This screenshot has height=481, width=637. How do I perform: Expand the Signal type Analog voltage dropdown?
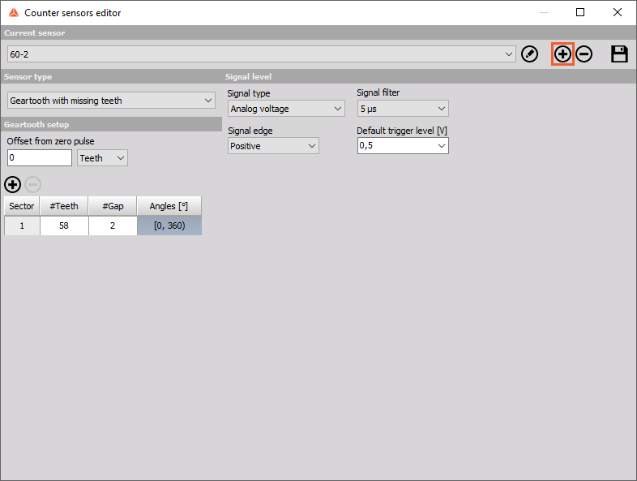[286, 109]
